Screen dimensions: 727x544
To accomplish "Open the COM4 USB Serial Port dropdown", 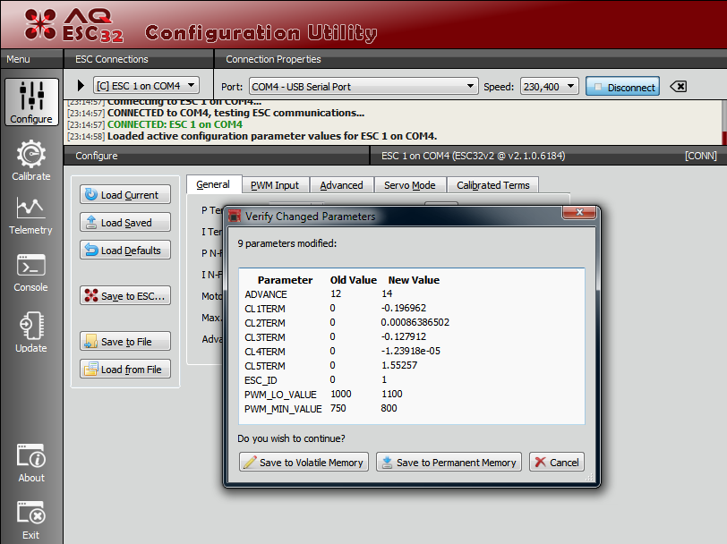I will coord(363,87).
